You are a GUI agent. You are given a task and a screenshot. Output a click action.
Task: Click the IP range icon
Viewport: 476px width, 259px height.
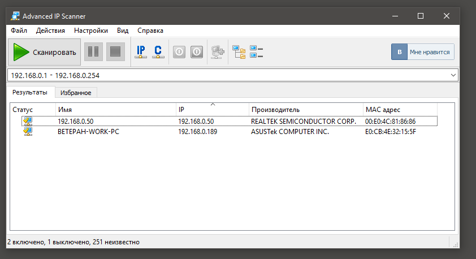pos(141,52)
